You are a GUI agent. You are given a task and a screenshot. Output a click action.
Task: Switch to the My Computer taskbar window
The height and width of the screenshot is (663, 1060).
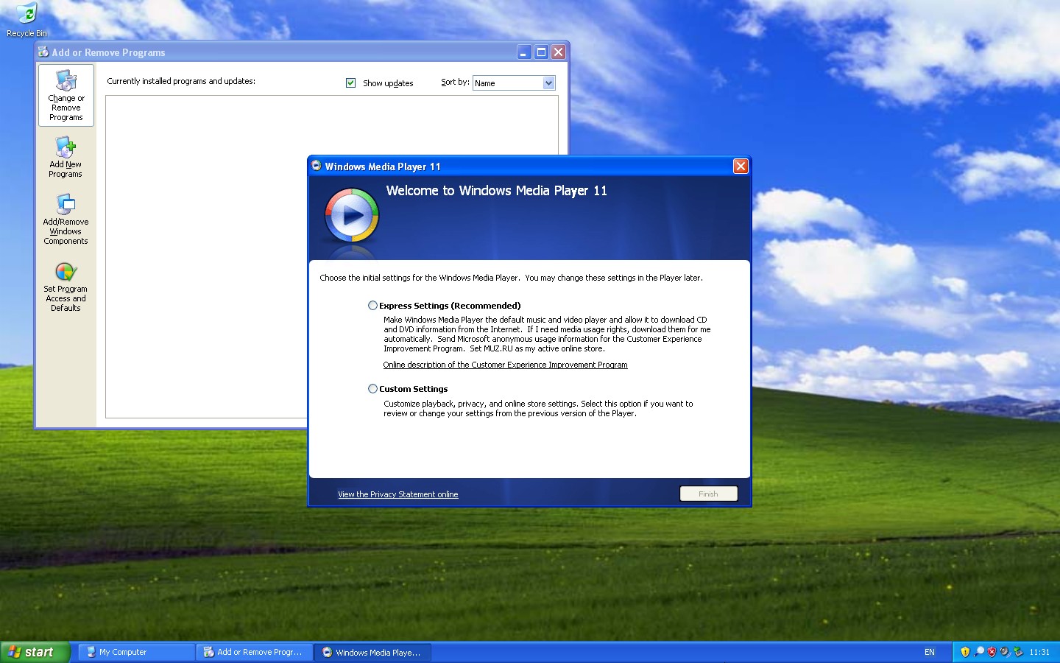point(135,652)
